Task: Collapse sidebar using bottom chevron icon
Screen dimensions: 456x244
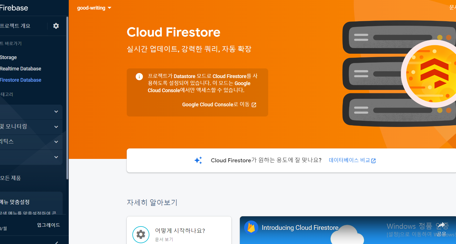Action: 57,242
